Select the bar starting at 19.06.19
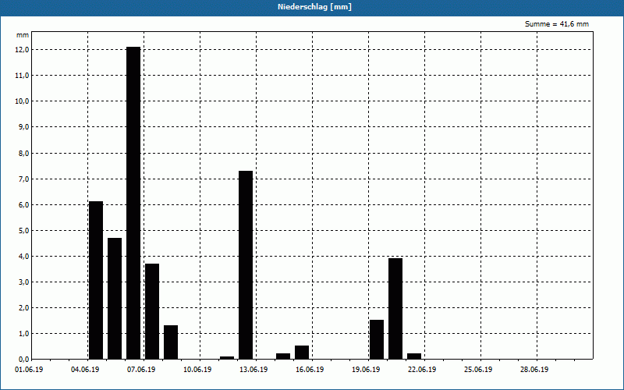624x390 pixels. pyautogui.click(x=377, y=339)
